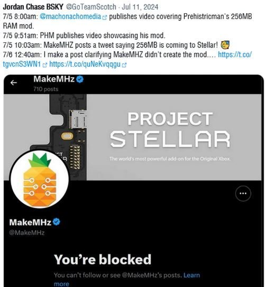Click the MakeMHz profile display name
Screen dimensions: 266x287
(x=30, y=222)
